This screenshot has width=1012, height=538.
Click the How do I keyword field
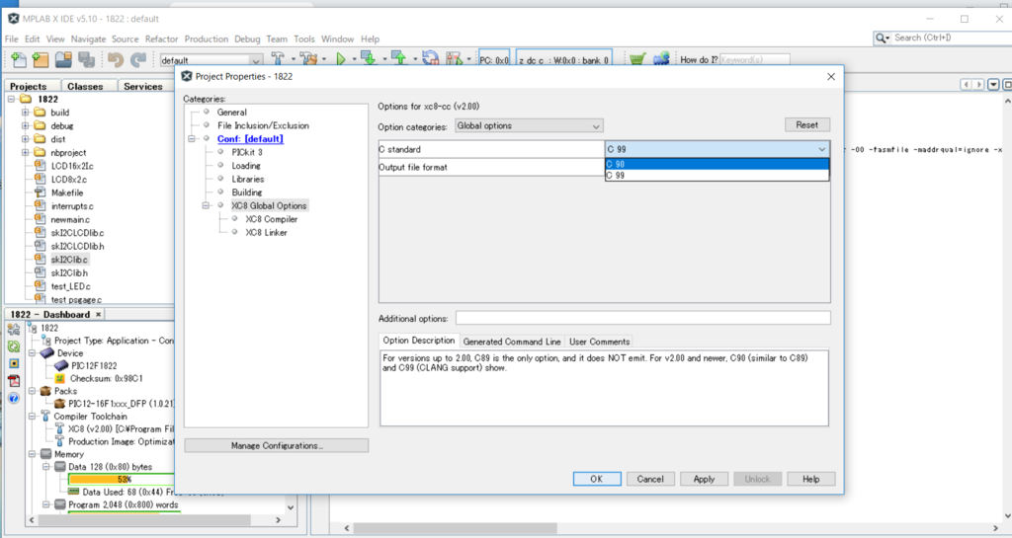pos(754,60)
